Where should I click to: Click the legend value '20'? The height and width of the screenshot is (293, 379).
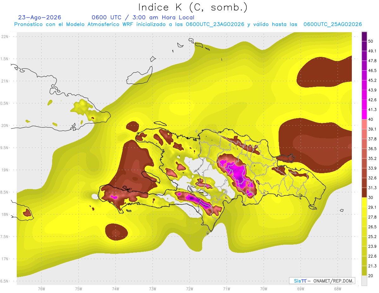[371, 276]
